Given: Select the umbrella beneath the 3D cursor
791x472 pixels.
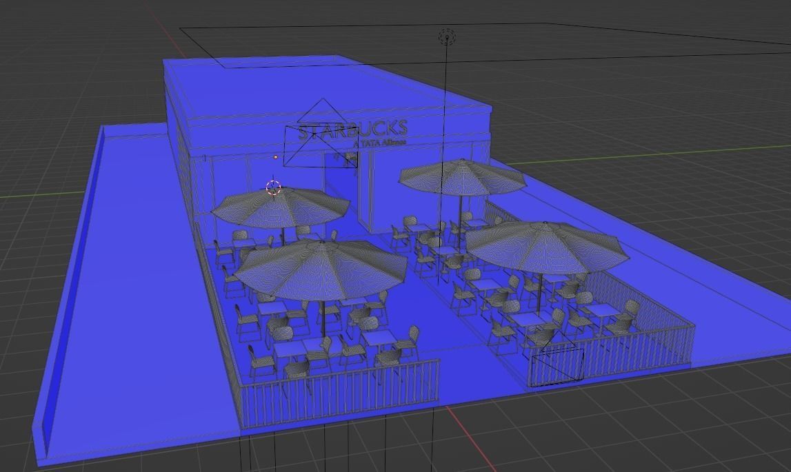Looking at the screenshot, I should [x=281, y=207].
